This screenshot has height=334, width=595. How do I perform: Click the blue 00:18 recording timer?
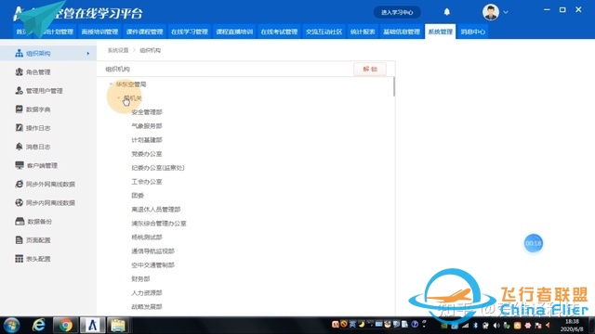tap(533, 243)
